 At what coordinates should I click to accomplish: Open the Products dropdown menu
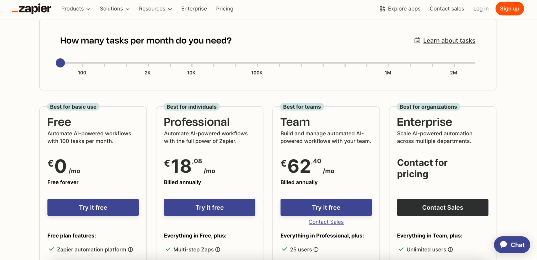pyautogui.click(x=76, y=9)
